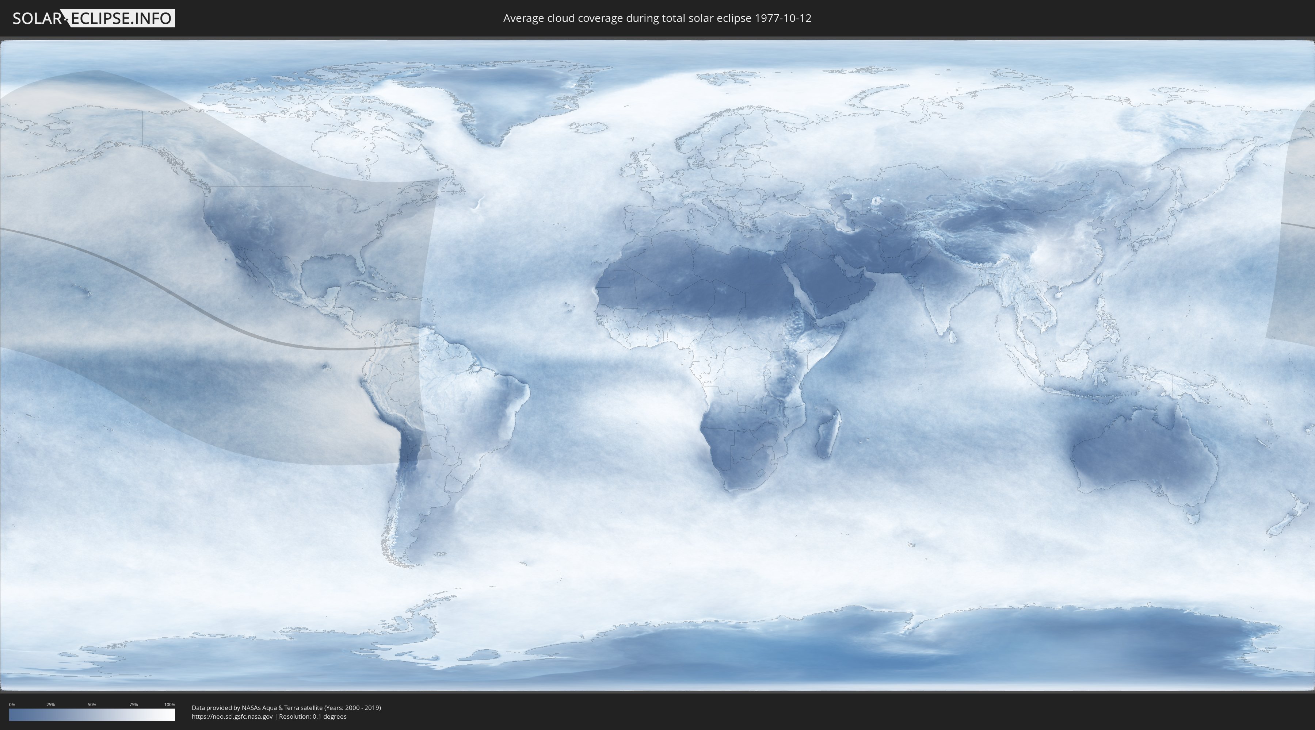1315x730 pixels.
Task: Click the '25%' legend label
Action: click(x=50, y=704)
